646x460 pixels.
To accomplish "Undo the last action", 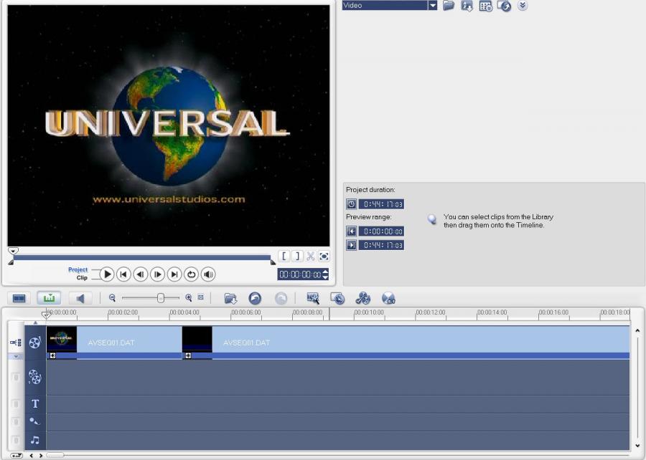I will click(x=255, y=298).
